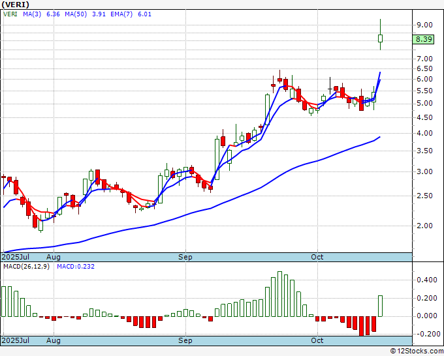This screenshot has width=444, height=356.
Task: Click the 9.00 price axis label
Action: pyautogui.click(x=424, y=25)
